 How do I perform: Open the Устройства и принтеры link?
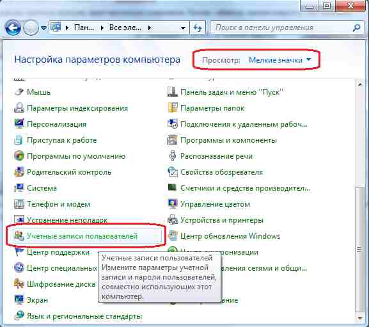(222, 220)
